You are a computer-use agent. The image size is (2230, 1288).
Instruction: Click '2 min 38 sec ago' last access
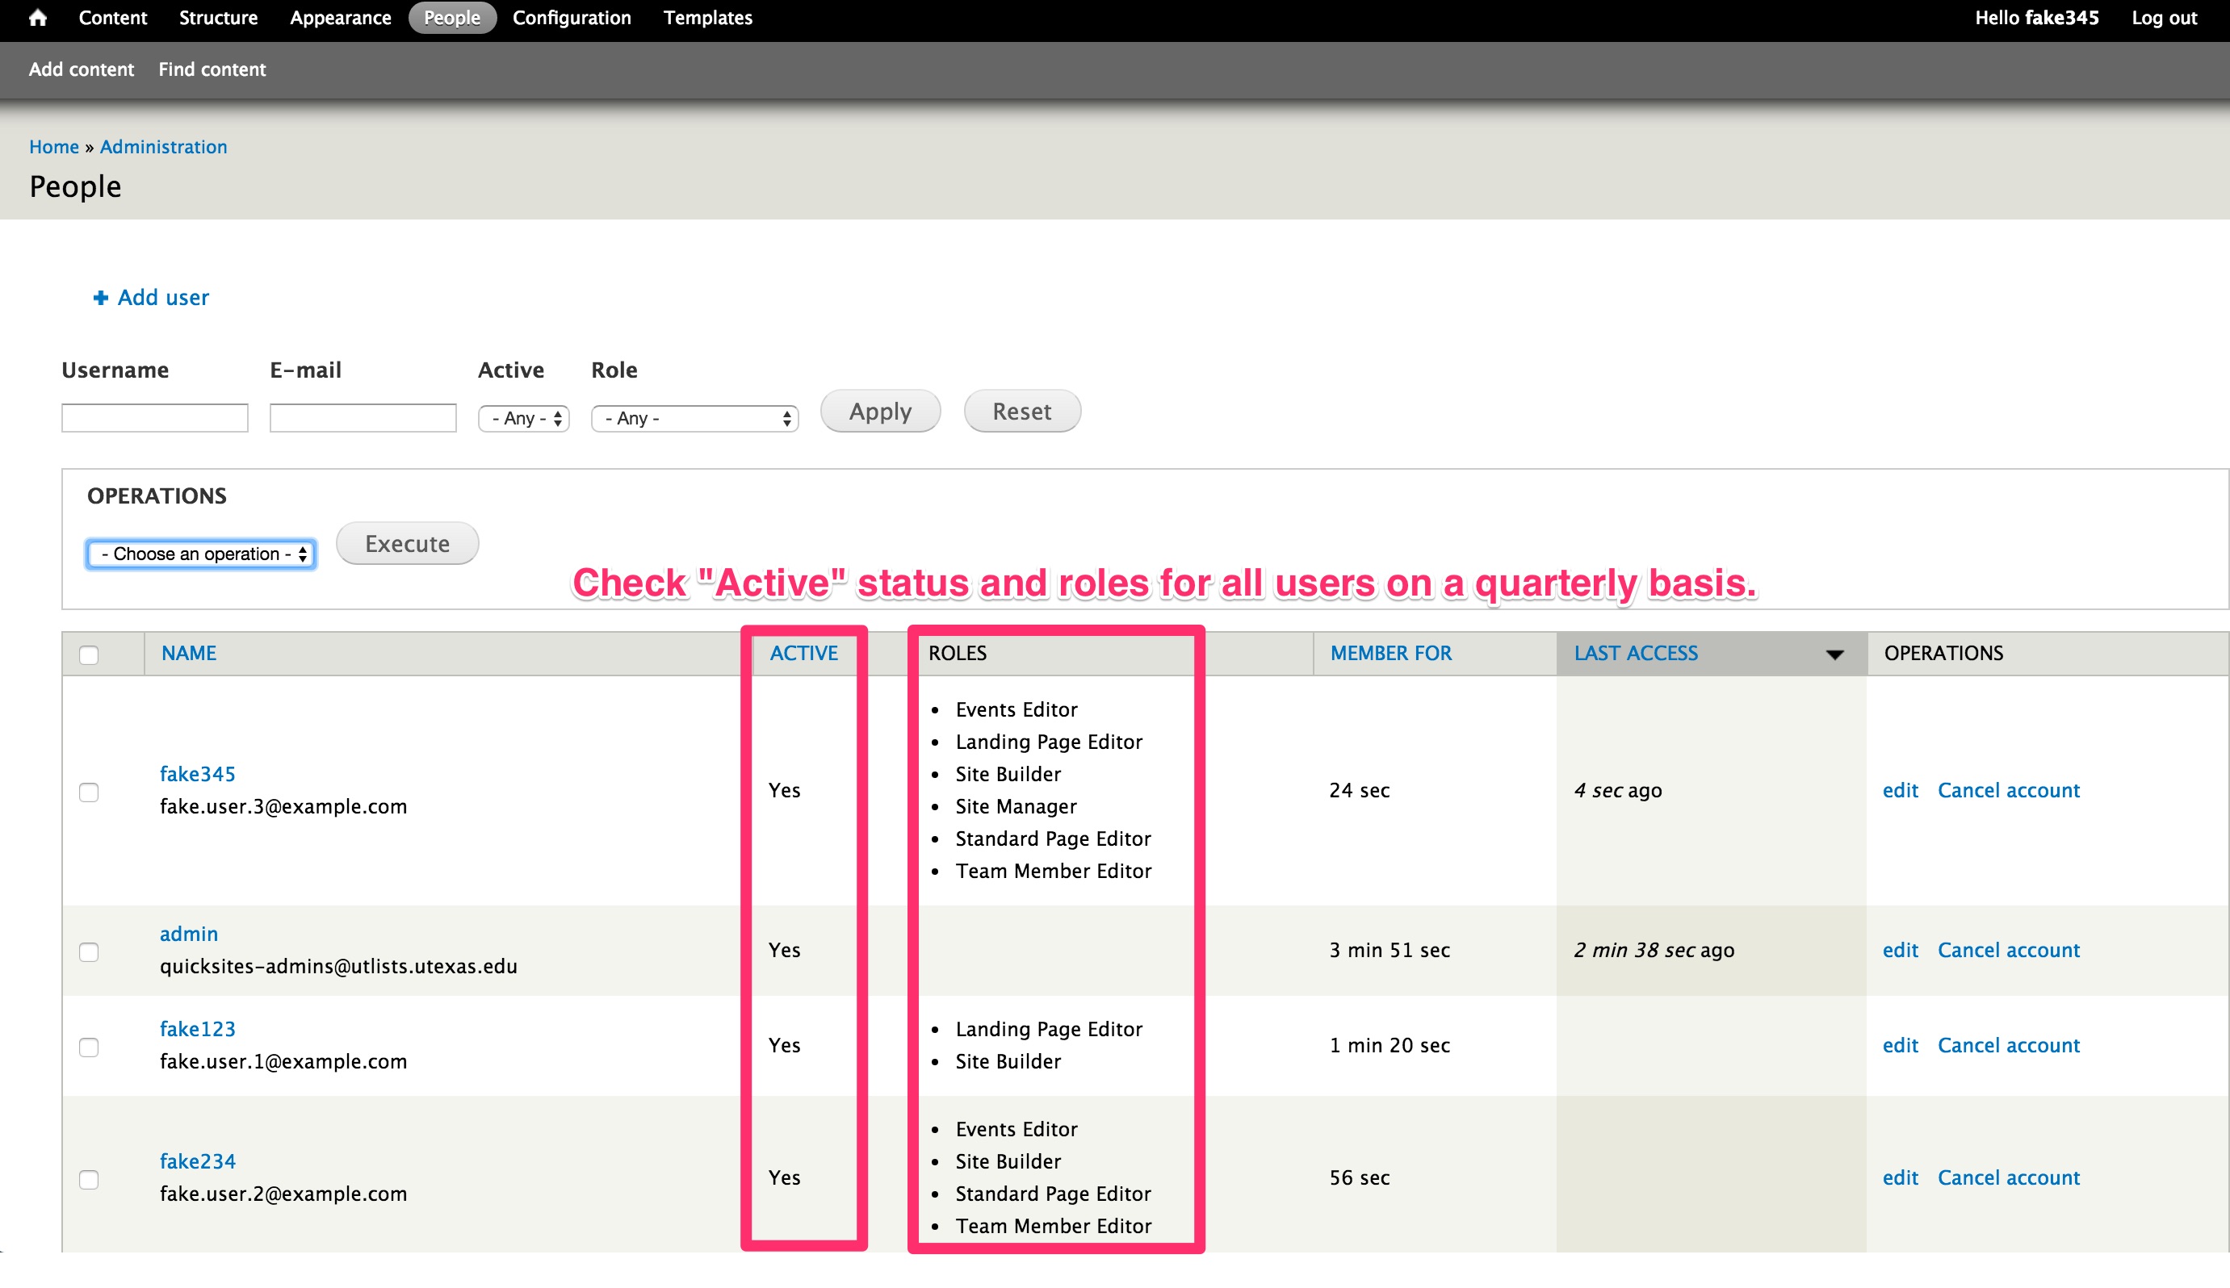coord(1653,950)
